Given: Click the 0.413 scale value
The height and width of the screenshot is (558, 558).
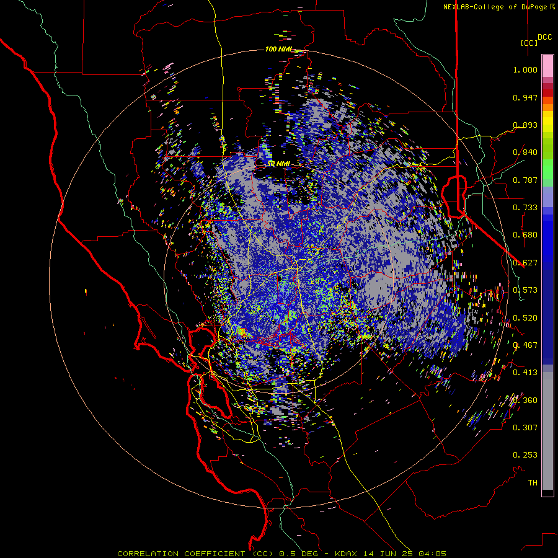Looking at the screenshot, I should [525, 373].
